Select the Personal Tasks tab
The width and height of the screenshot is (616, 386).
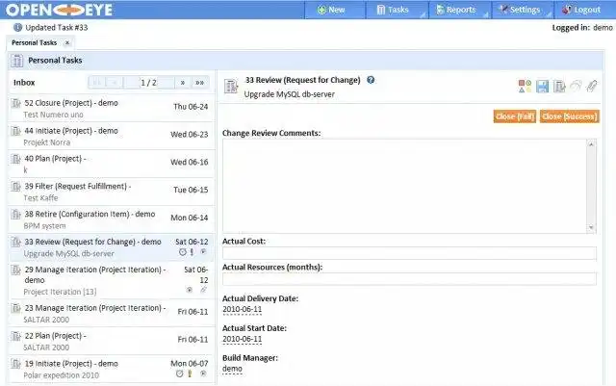click(35, 43)
